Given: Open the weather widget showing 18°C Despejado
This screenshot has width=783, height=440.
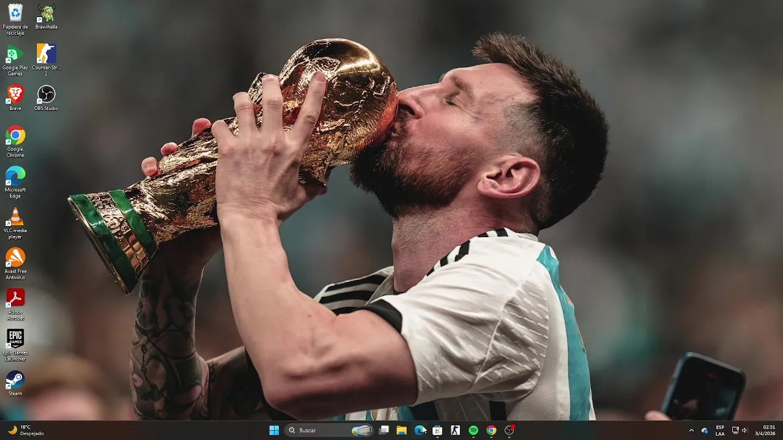Looking at the screenshot, I should click(26, 430).
